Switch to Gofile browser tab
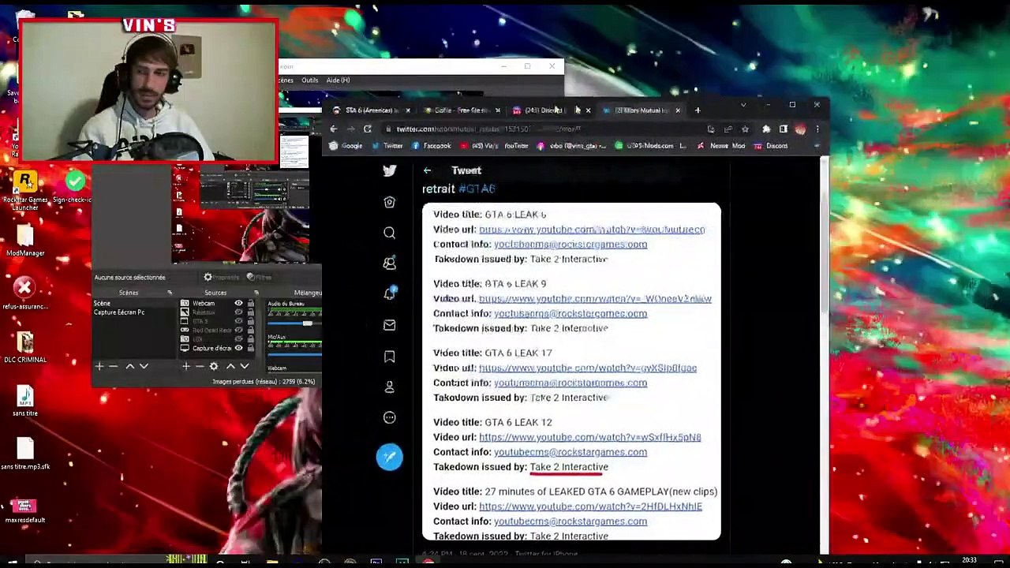 point(462,110)
